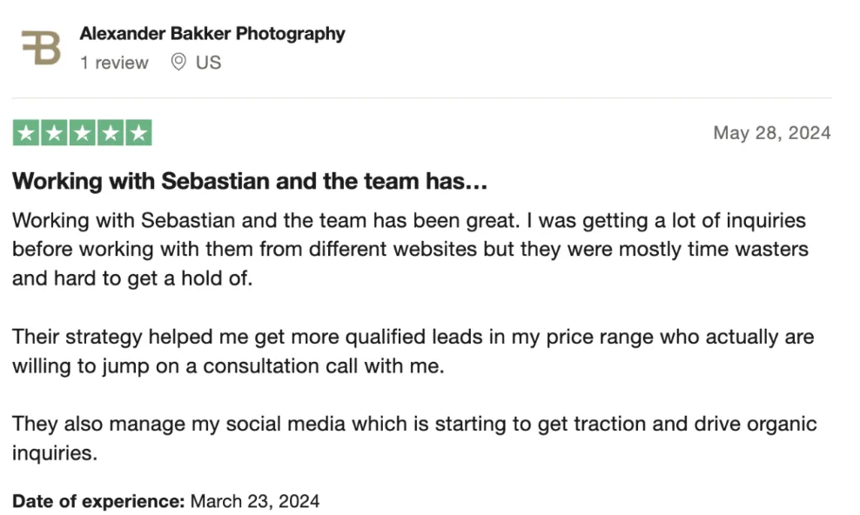Viewport: 860px width, 515px height.
Task: Click the "1 review" count
Action: 114,63
